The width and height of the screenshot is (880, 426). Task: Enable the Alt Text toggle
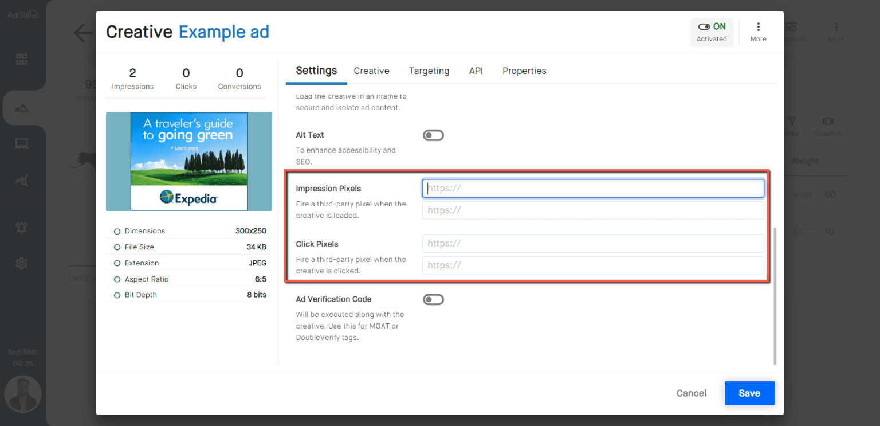click(x=433, y=135)
